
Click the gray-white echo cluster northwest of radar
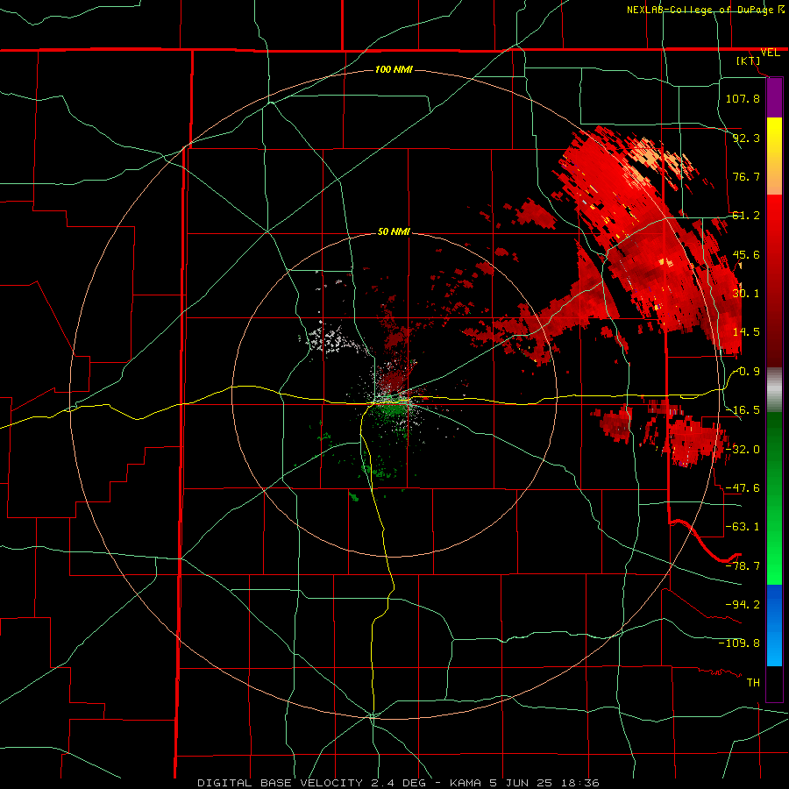330,338
